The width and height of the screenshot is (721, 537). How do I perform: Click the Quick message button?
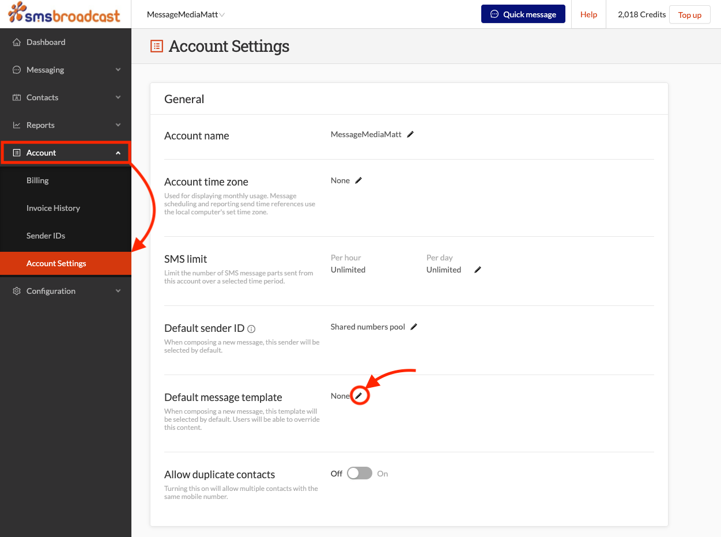[523, 14]
